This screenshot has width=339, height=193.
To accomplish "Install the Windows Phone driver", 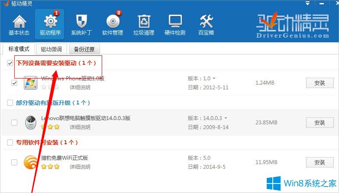I will tap(320, 83).
